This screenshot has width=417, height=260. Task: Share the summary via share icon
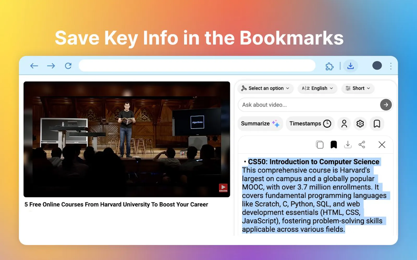(x=362, y=145)
